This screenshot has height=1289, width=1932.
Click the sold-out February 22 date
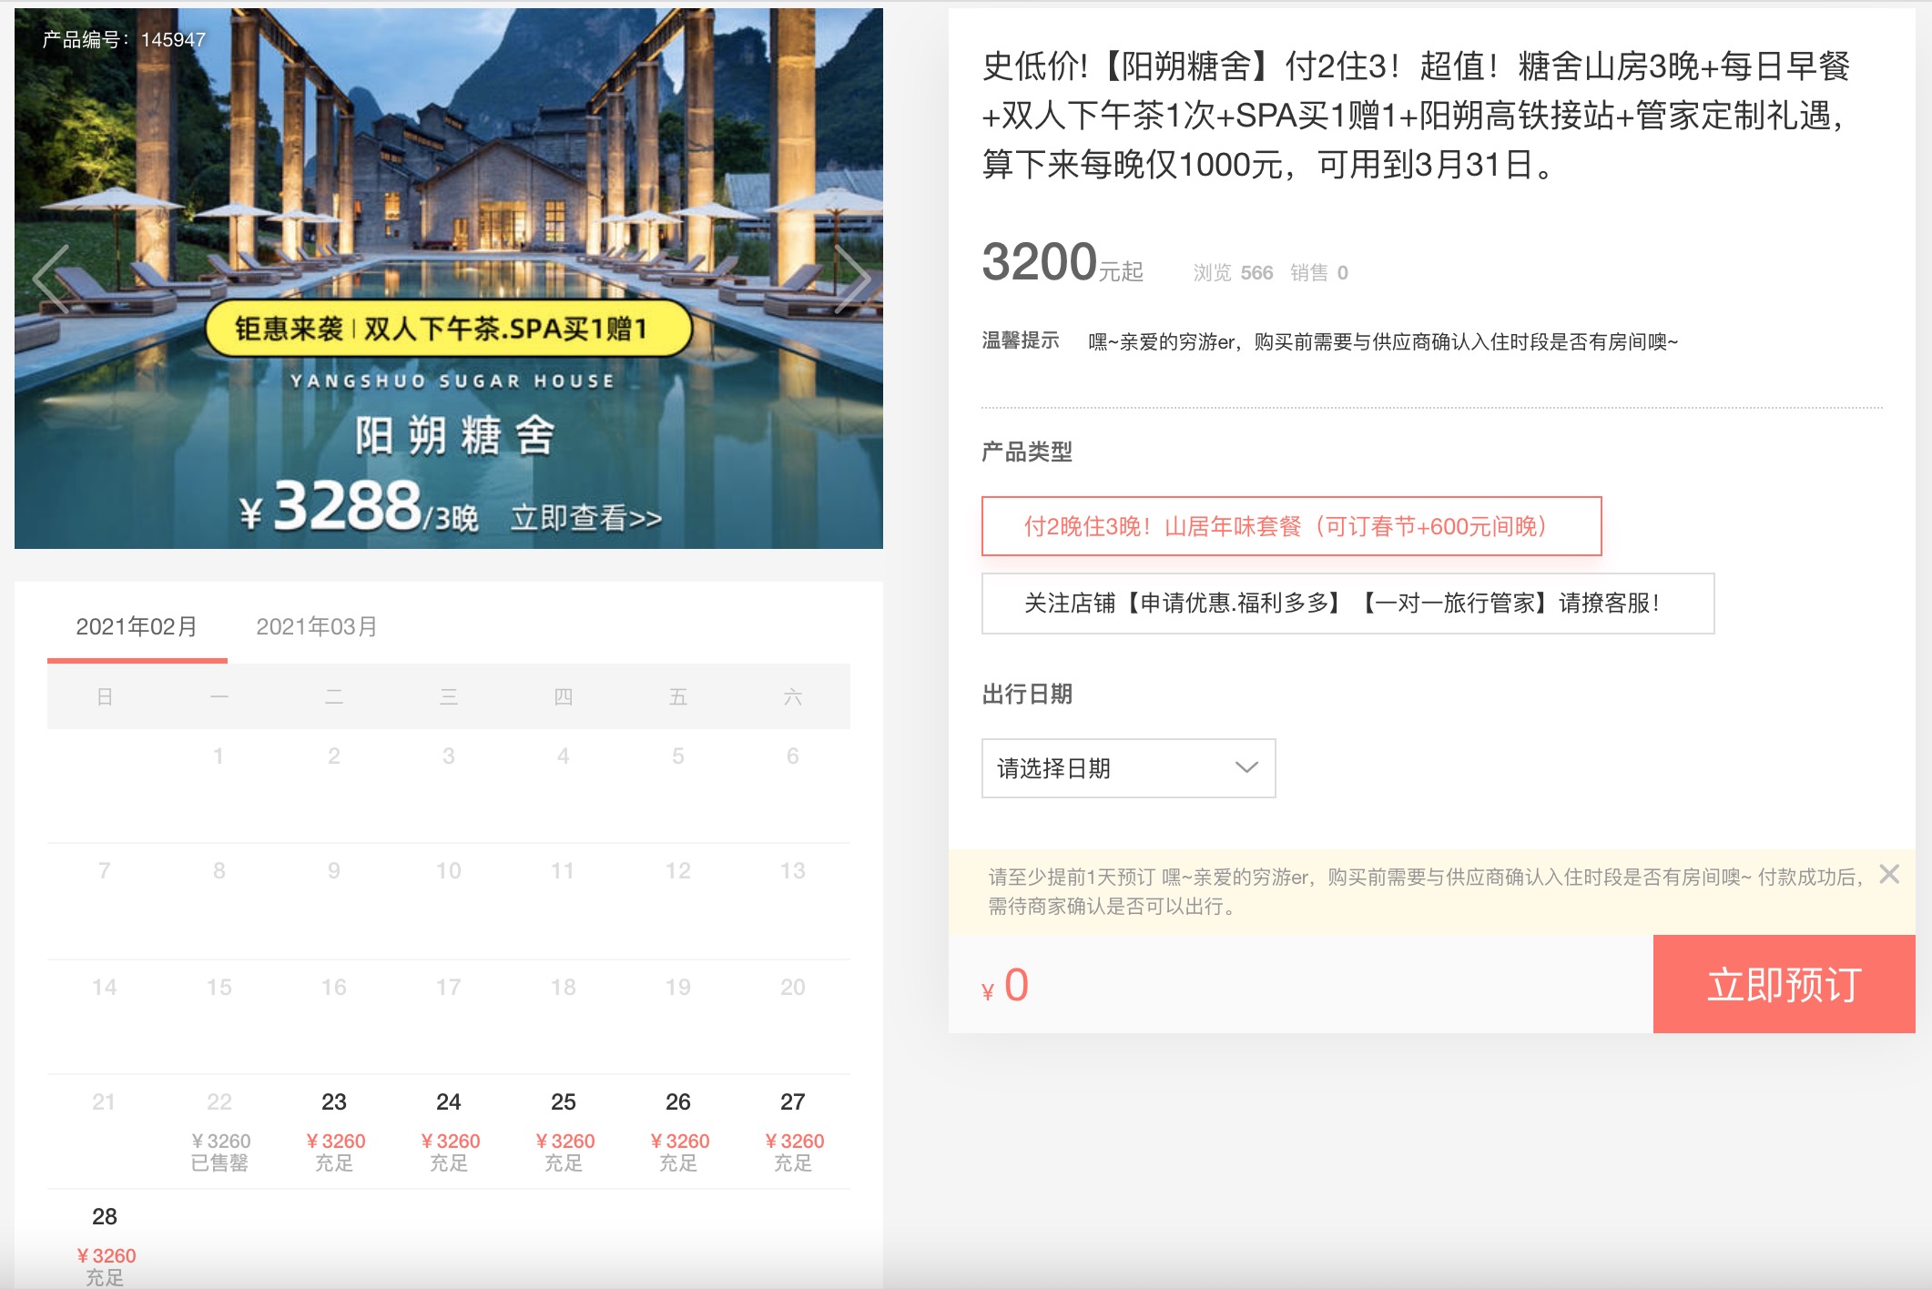(219, 1132)
